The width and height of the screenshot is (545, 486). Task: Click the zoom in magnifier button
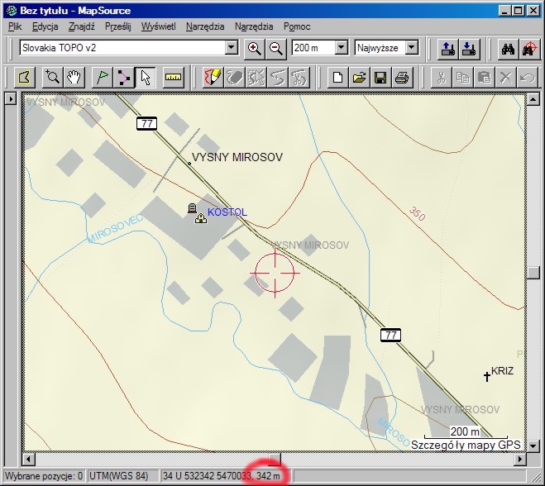click(255, 48)
